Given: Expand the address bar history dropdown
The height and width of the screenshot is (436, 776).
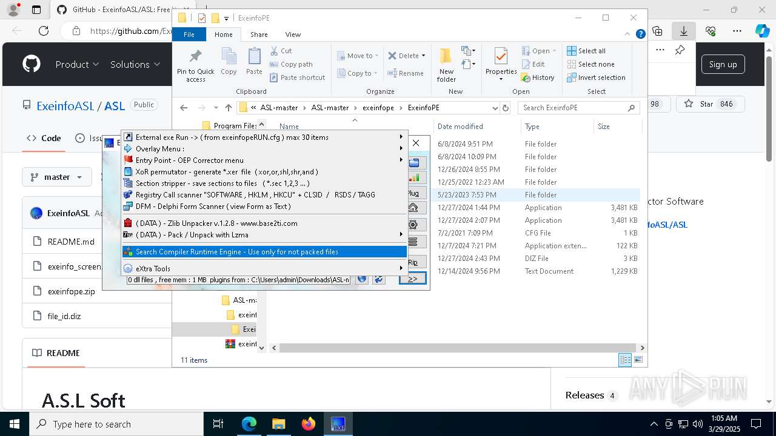Looking at the screenshot, I should [495, 108].
